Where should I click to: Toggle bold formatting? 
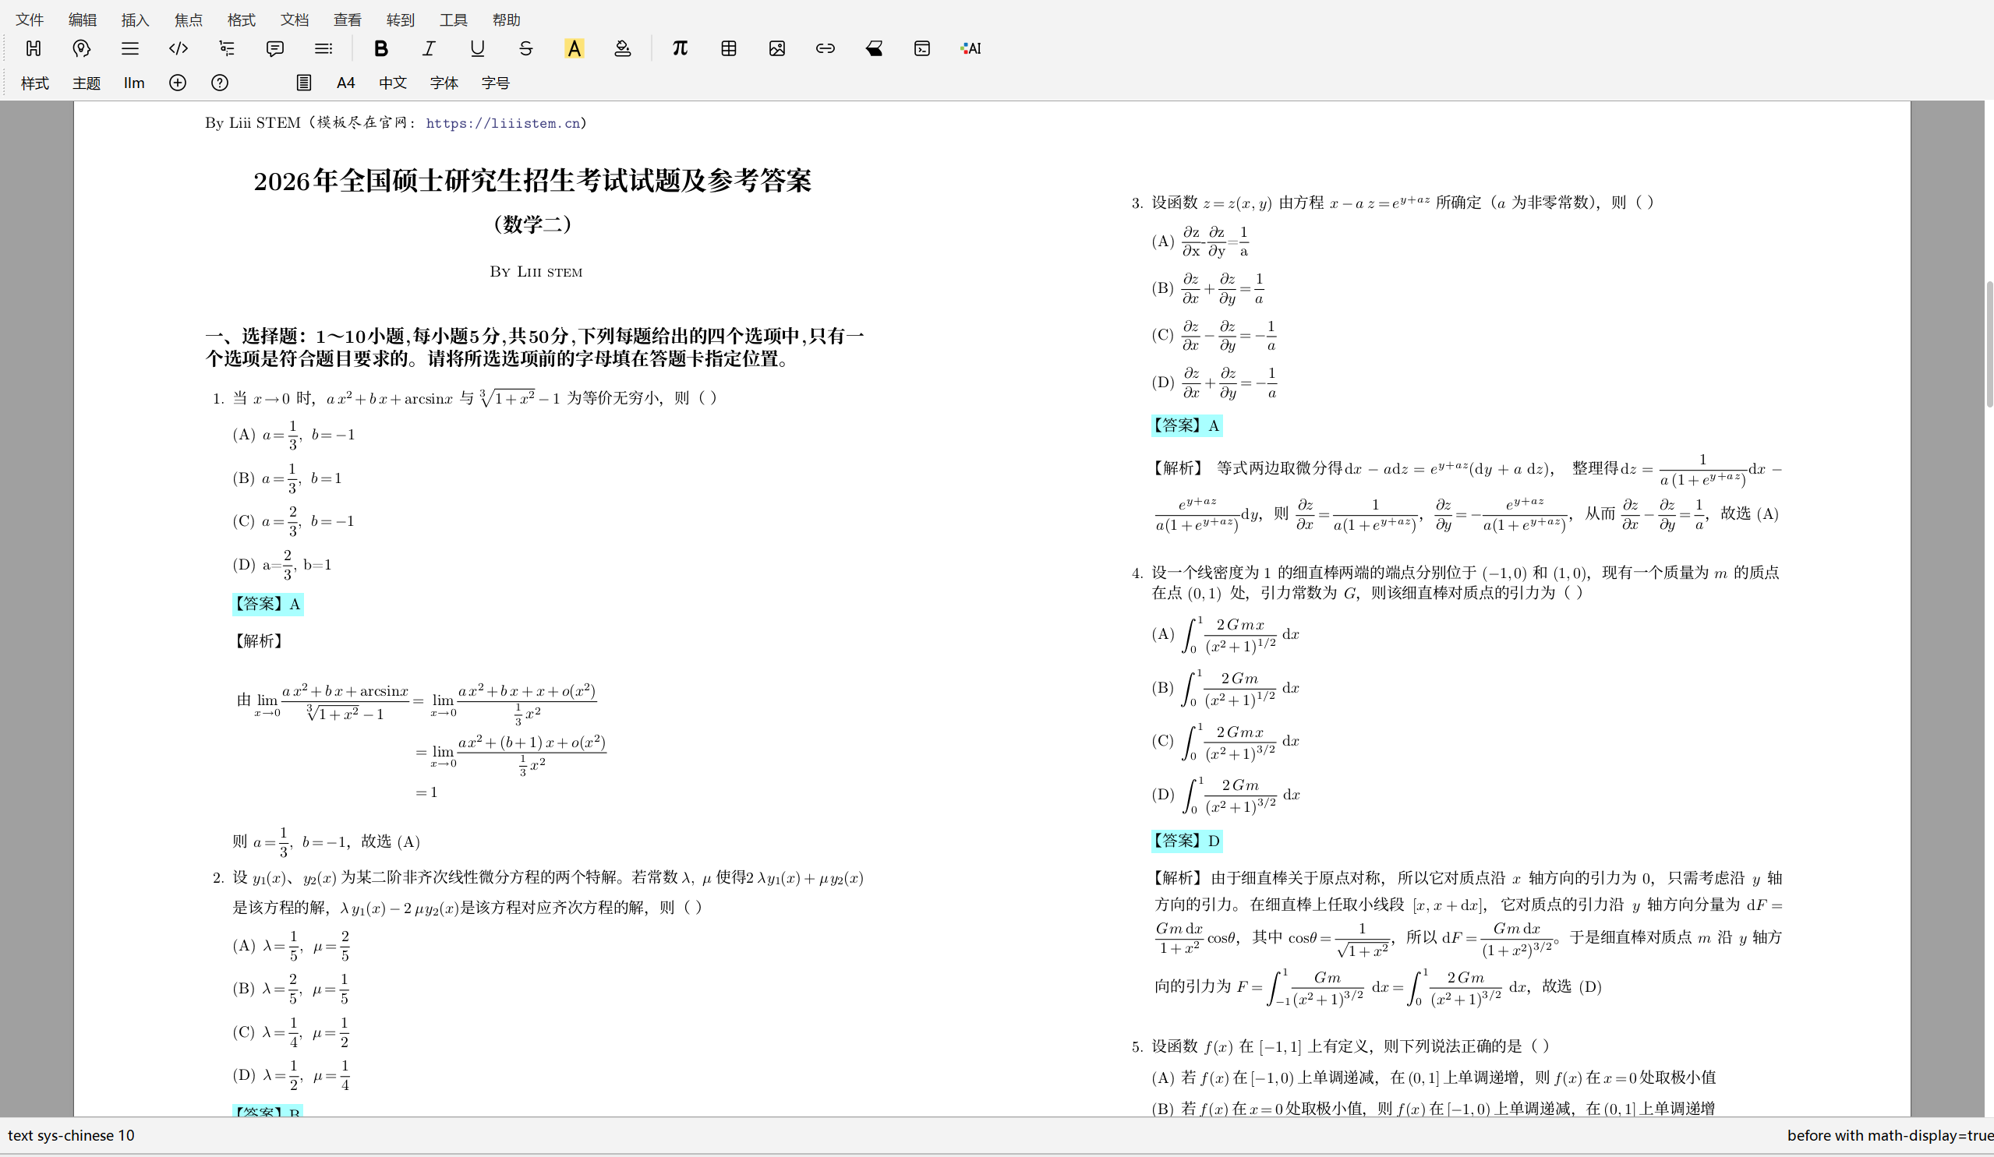click(x=380, y=48)
